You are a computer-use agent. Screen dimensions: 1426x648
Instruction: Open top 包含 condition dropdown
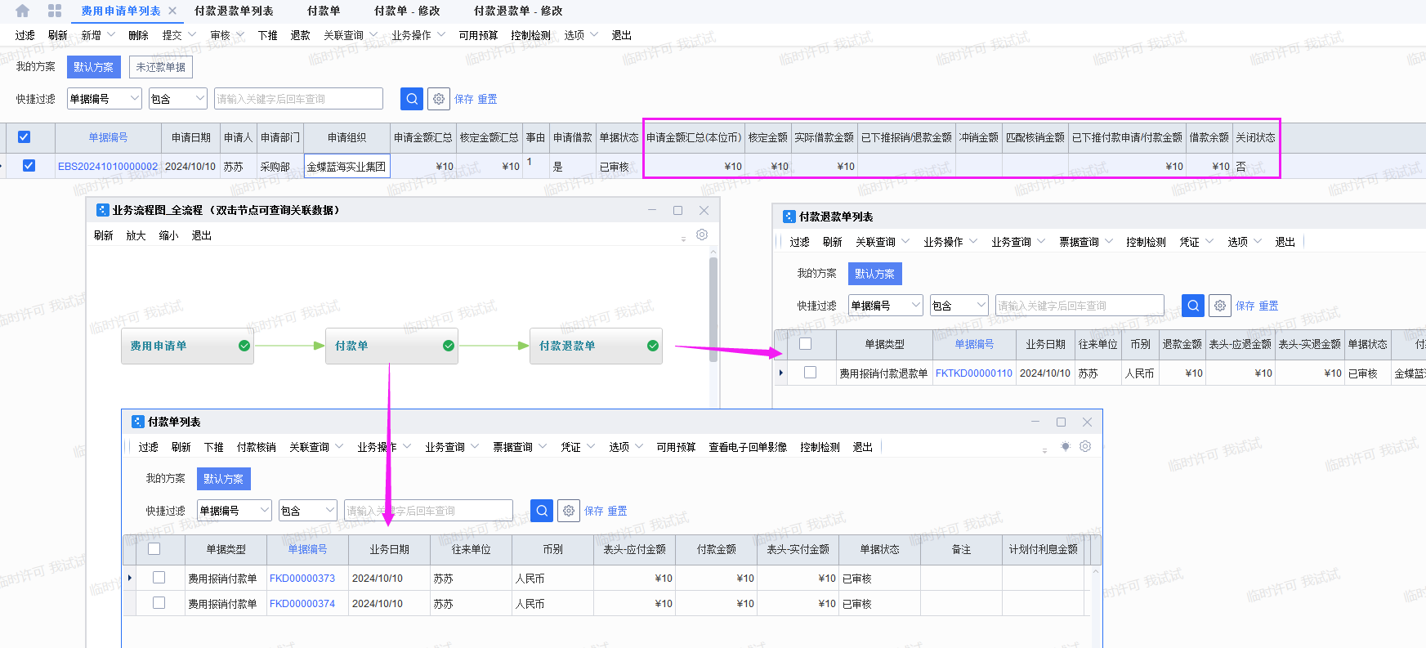pyautogui.click(x=178, y=99)
